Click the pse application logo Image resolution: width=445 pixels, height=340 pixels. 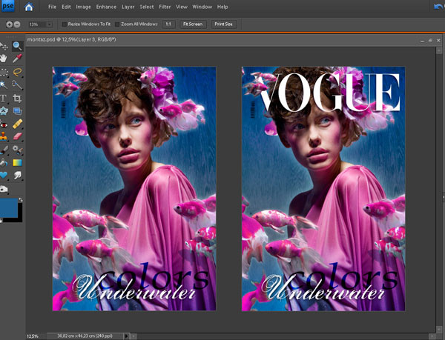[x=7, y=6]
